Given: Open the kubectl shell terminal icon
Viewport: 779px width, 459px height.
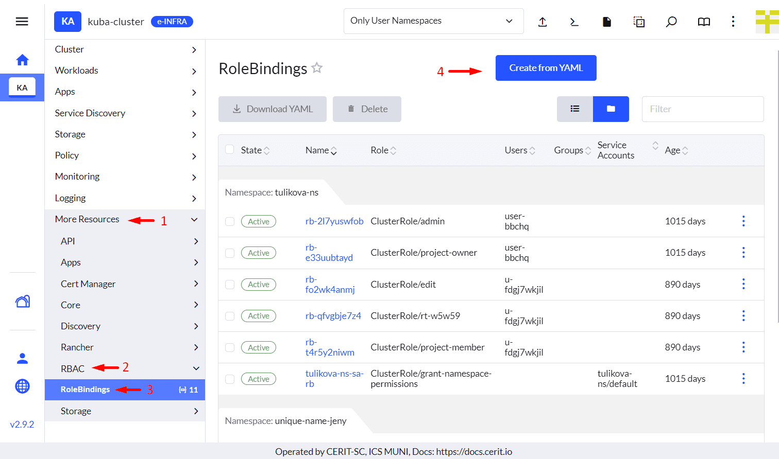Looking at the screenshot, I should (x=574, y=22).
